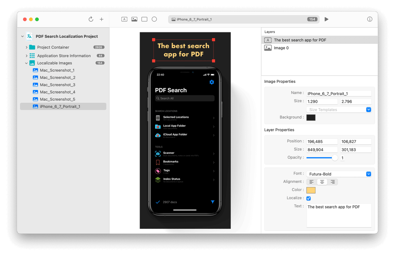Click the PDF Search Localization Project icon

30,36
